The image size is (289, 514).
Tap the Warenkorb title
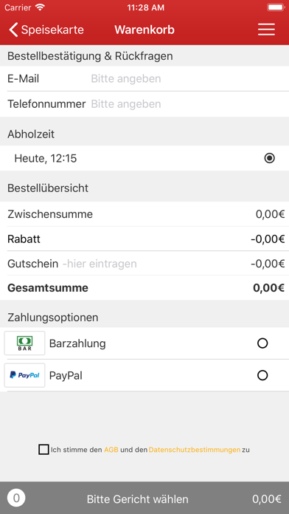[144, 30]
